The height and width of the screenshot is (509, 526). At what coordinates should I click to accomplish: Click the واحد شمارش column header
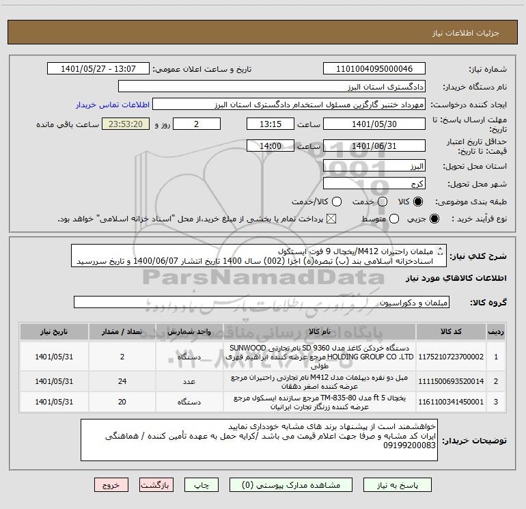pos(189,332)
